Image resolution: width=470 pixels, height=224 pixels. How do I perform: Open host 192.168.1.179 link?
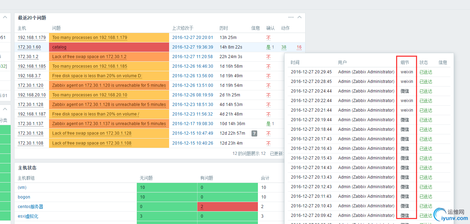(x=32, y=38)
